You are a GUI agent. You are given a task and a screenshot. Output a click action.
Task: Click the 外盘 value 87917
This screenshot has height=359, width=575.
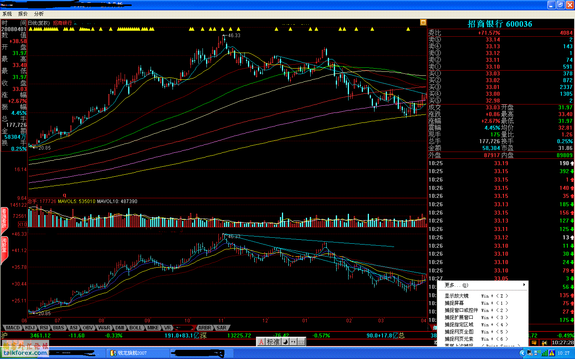point(492,155)
